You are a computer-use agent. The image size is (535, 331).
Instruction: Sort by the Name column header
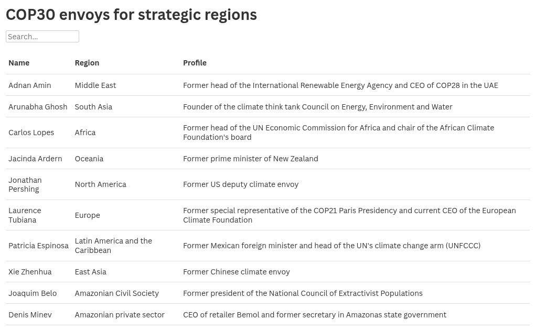pyautogui.click(x=19, y=63)
